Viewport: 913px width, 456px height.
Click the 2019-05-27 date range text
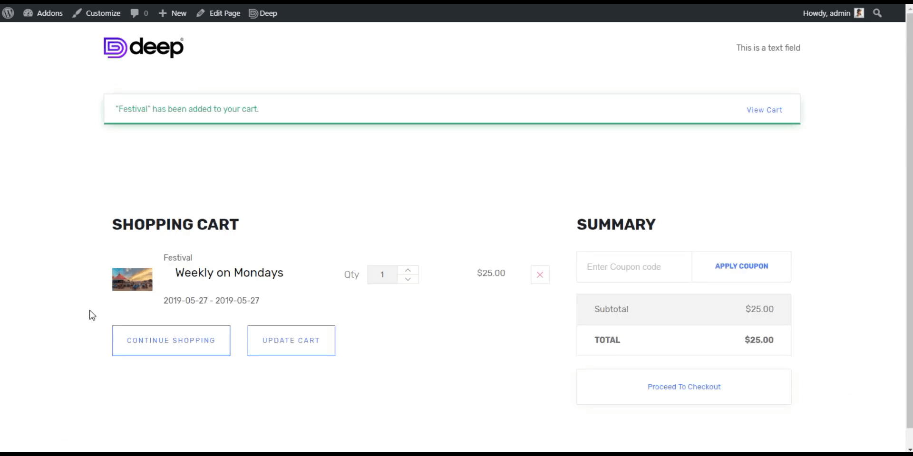(x=211, y=300)
